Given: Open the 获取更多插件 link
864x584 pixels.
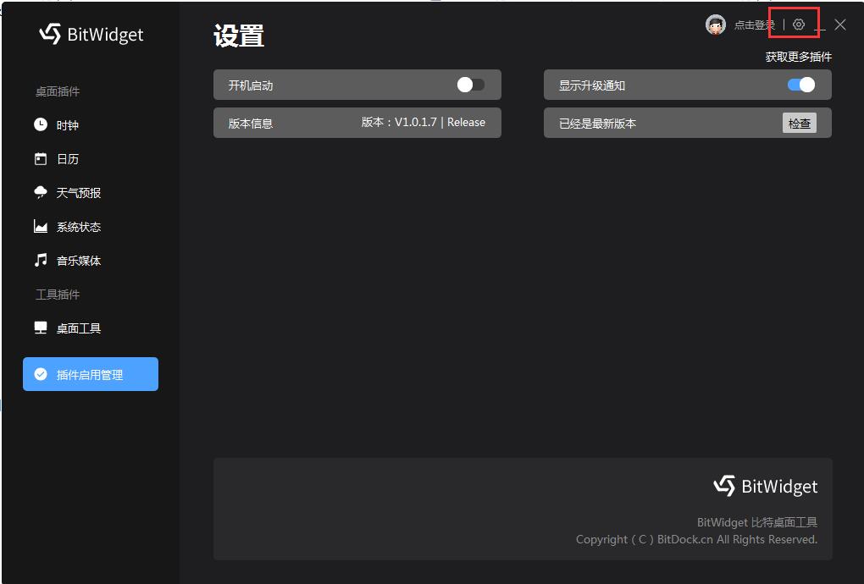Looking at the screenshot, I should 798,57.
